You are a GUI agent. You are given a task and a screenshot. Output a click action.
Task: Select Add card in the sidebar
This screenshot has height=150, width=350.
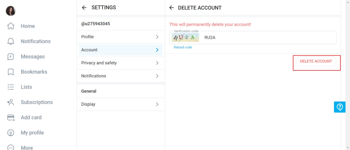(x=31, y=118)
